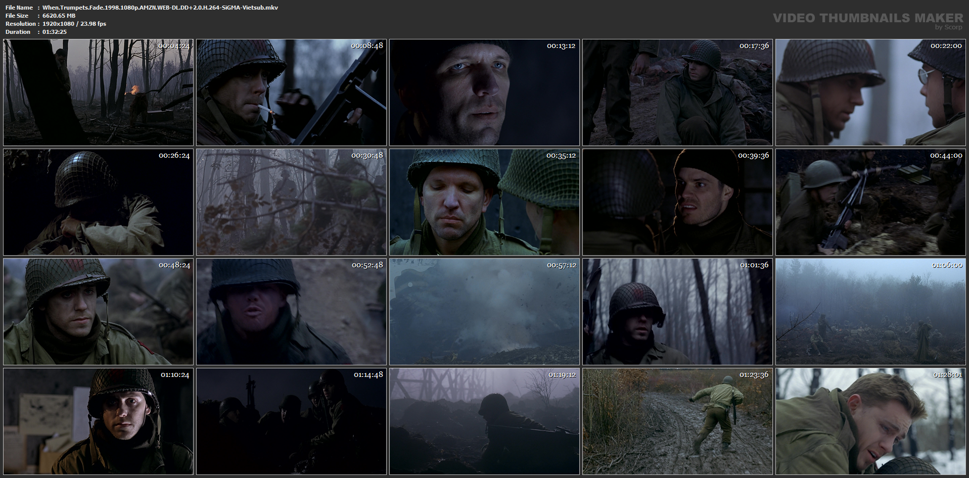Click the close-up face frame at 00:13:12
The height and width of the screenshot is (478, 969).
click(x=484, y=92)
